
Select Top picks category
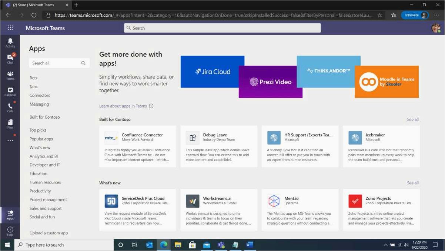pyautogui.click(x=38, y=130)
